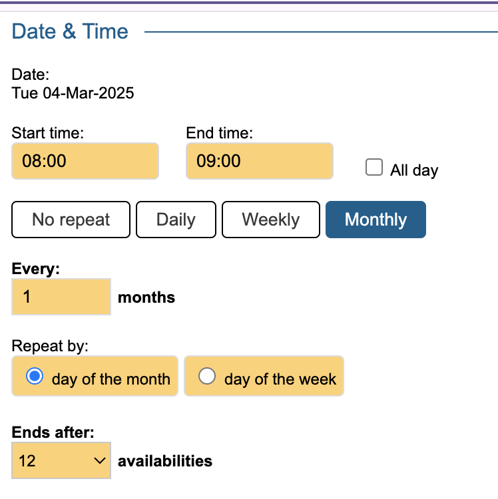The image size is (498, 499).
Task: Click the "All day" label text
Action: tap(414, 170)
